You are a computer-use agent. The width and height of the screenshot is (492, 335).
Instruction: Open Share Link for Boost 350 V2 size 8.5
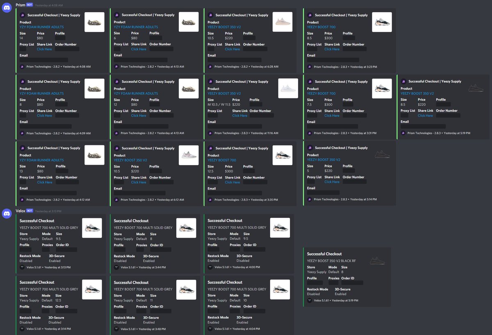point(425,115)
